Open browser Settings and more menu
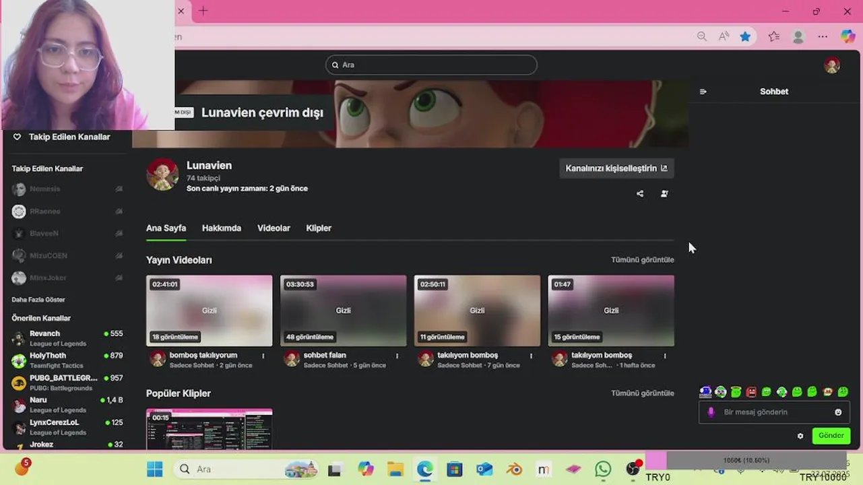Viewport: 863px width, 485px height. coord(823,37)
